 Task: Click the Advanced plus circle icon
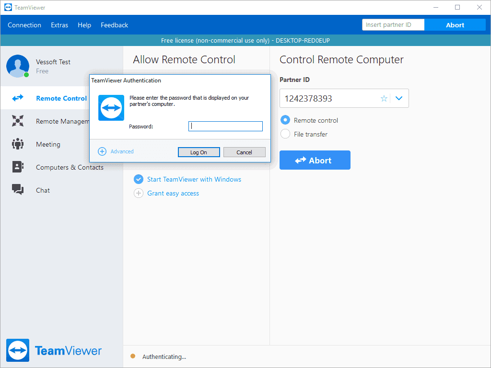tap(102, 151)
